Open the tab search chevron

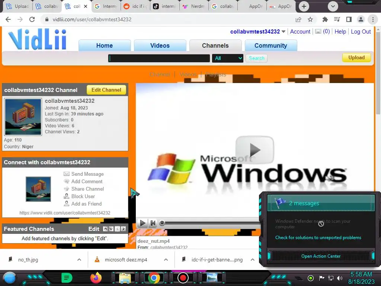(333, 6)
